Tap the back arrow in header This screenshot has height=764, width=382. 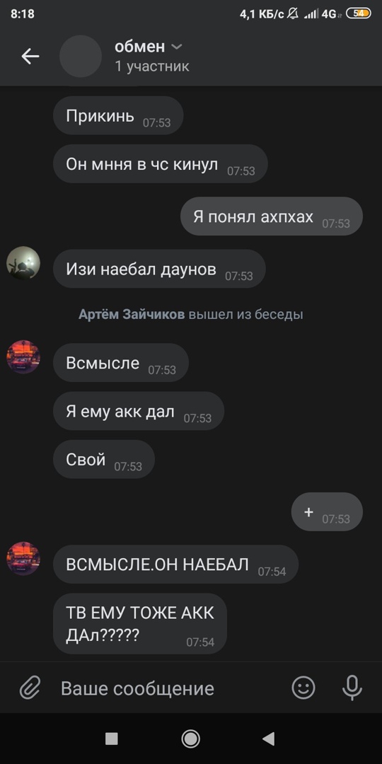(30, 57)
